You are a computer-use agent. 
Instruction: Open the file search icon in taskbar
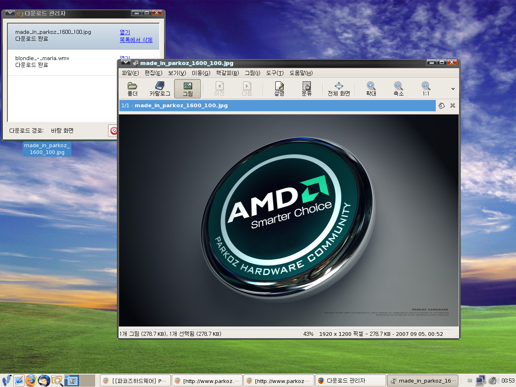[57, 380]
